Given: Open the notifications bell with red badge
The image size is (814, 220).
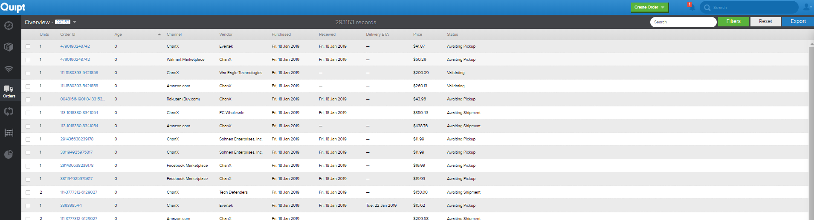Looking at the screenshot, I should coord(691,6).
